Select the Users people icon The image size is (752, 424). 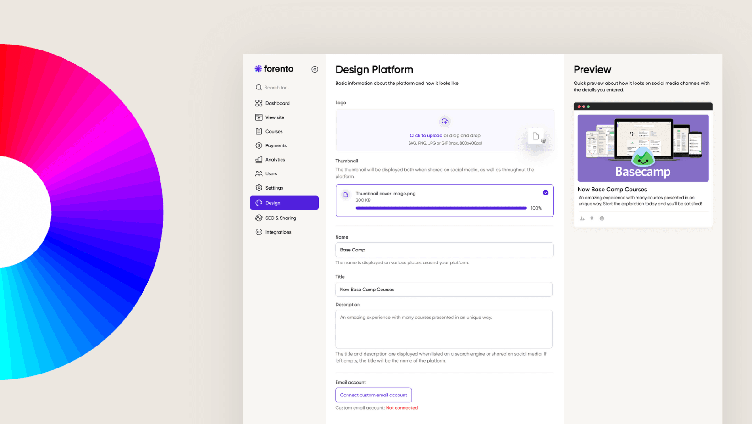coord(259,173)
